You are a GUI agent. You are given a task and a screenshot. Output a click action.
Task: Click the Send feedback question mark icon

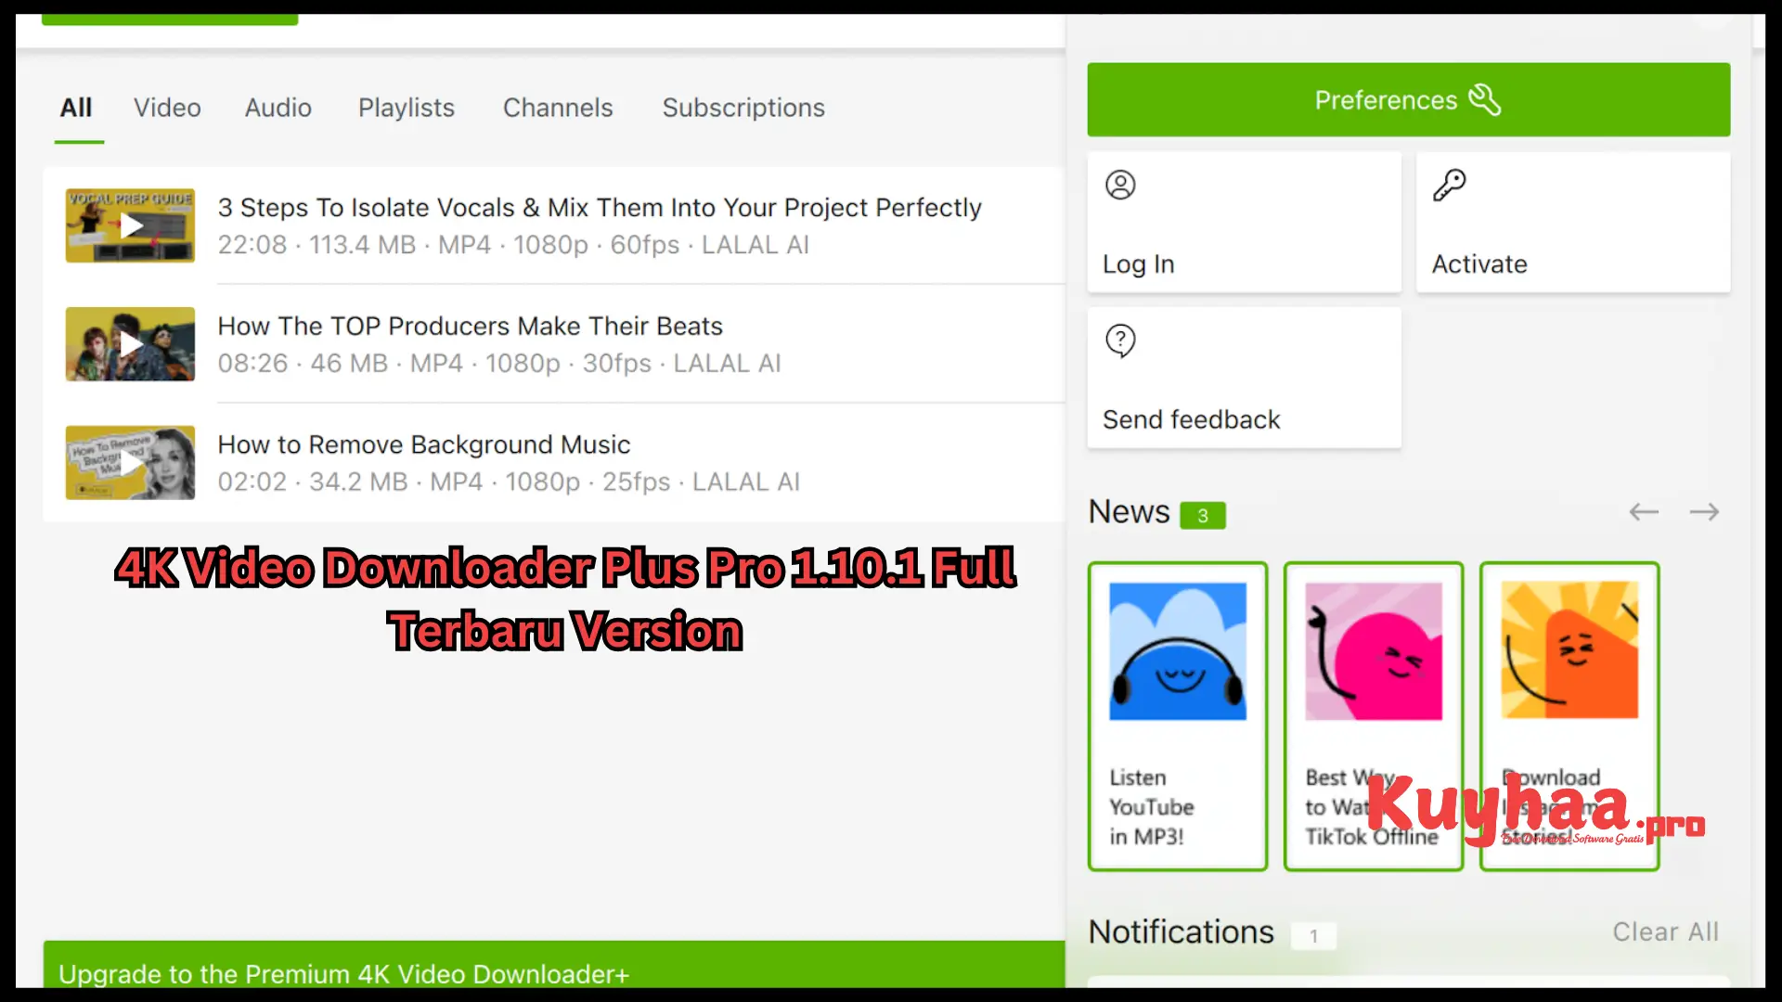1120,340
